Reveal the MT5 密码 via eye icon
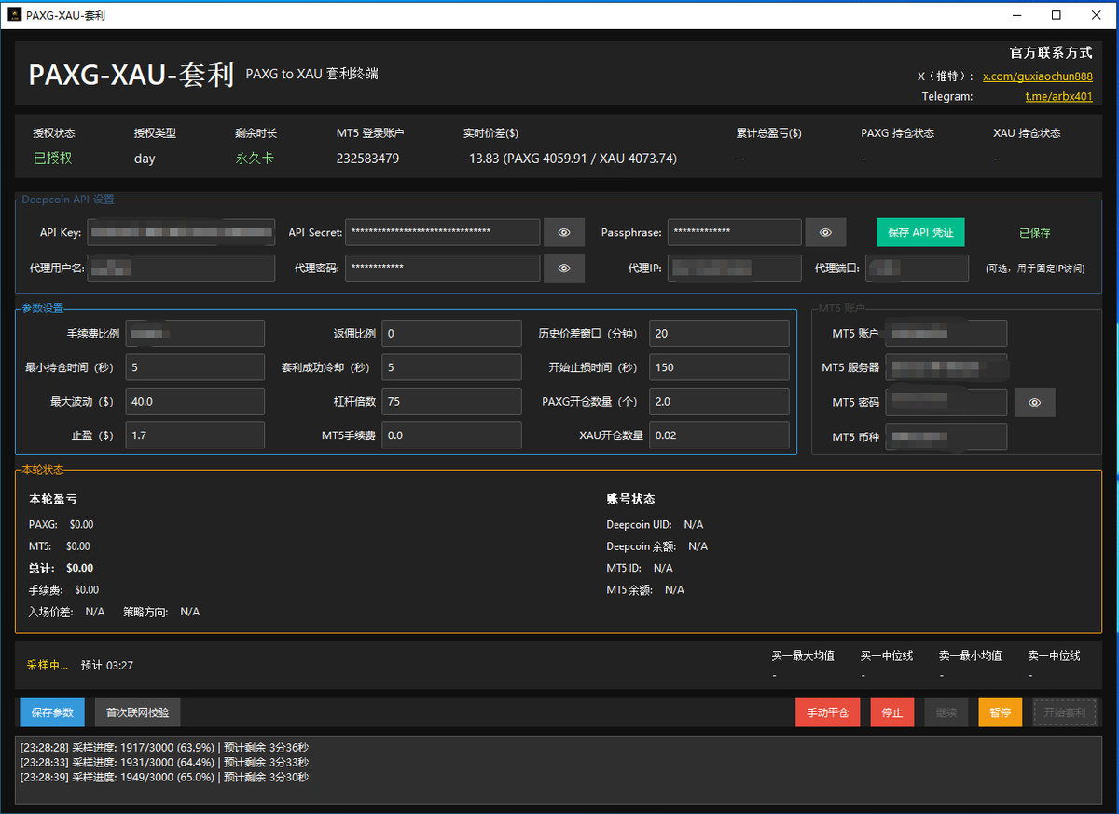1119x814 pixels. pyautogui.click(x=1035, y=402)
